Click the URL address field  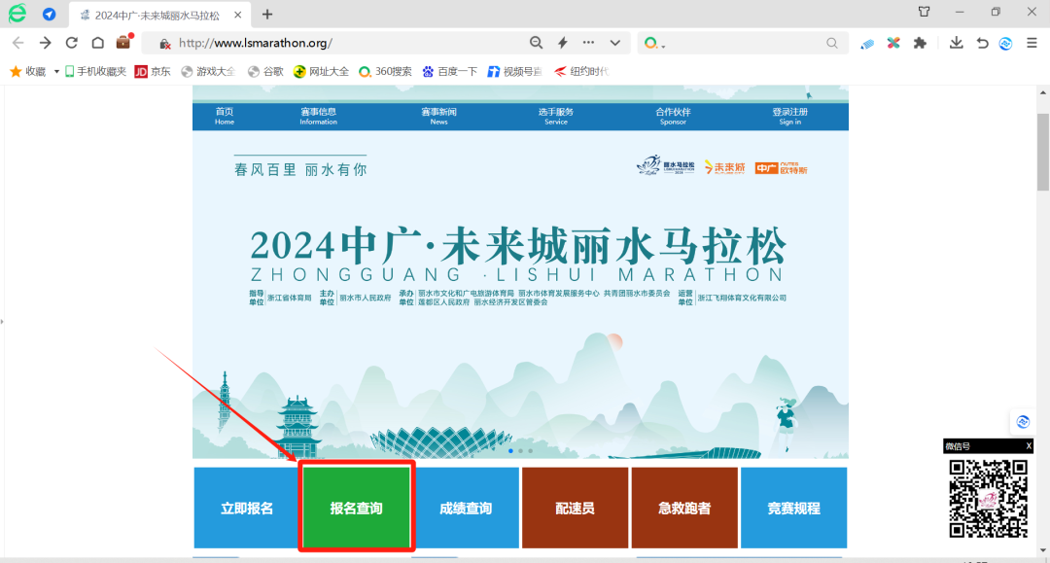coord(340,43)
